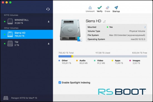Image resolution: width=153 pixels, height=102 pixels.
Task: Click '117,38 ГБ Used' text
Action: tap(103, 53)
